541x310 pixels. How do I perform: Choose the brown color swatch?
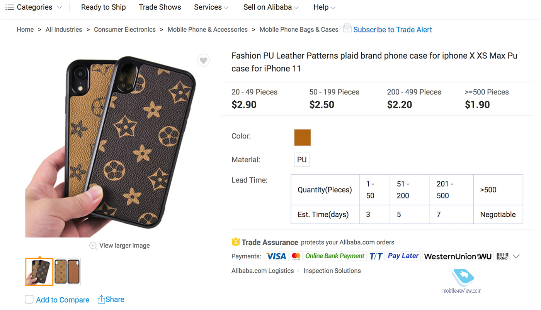tap(302, 138)
